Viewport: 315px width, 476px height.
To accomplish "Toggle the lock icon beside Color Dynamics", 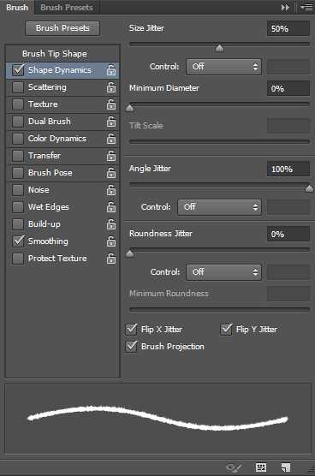I will click(x=111, y=139).
